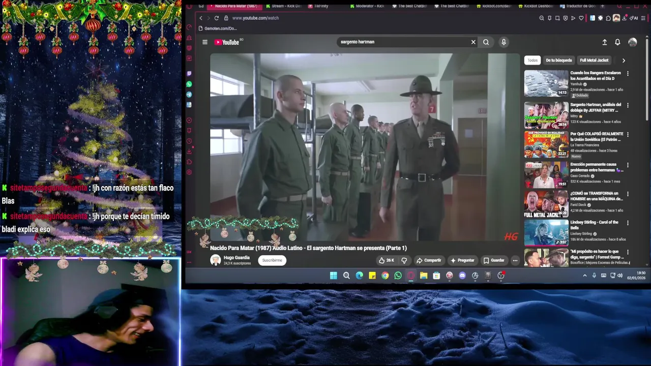Open the YouTube notifications bell
The height and width of the screenshot is (366, 651).
(x=617, y=42)
